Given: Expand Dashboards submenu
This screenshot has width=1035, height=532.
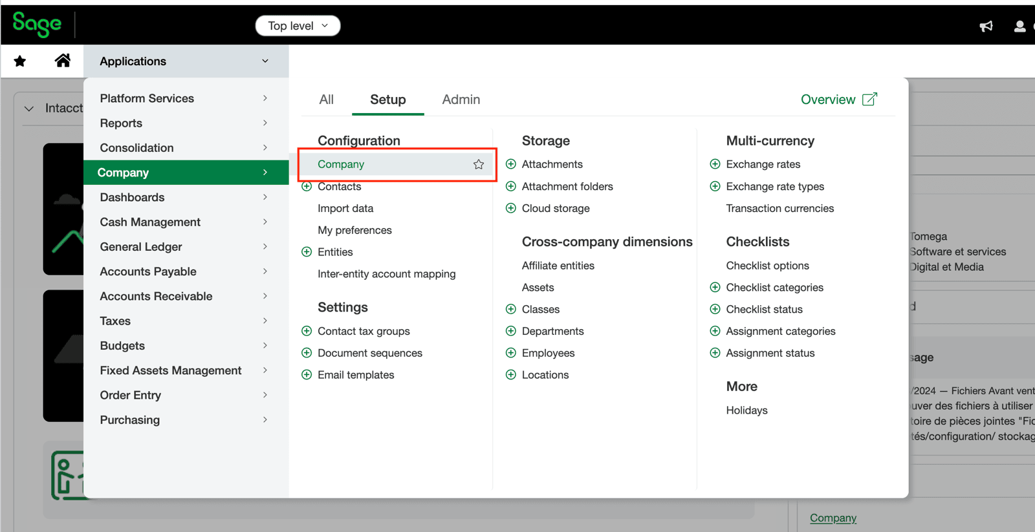Looking at the screenshot, I should click(x=265, y=197).
